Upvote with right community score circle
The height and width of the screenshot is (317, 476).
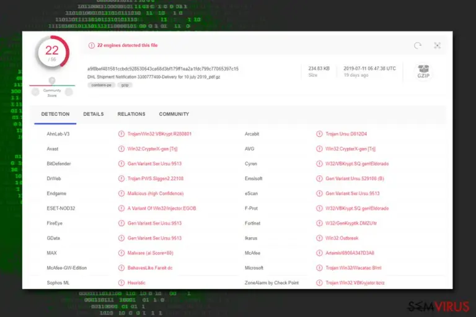[69, 92]
